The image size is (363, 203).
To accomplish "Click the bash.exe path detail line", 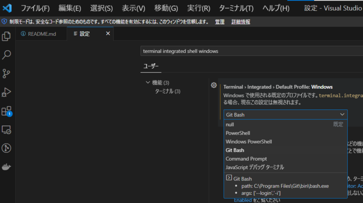I will coord(285,186).
